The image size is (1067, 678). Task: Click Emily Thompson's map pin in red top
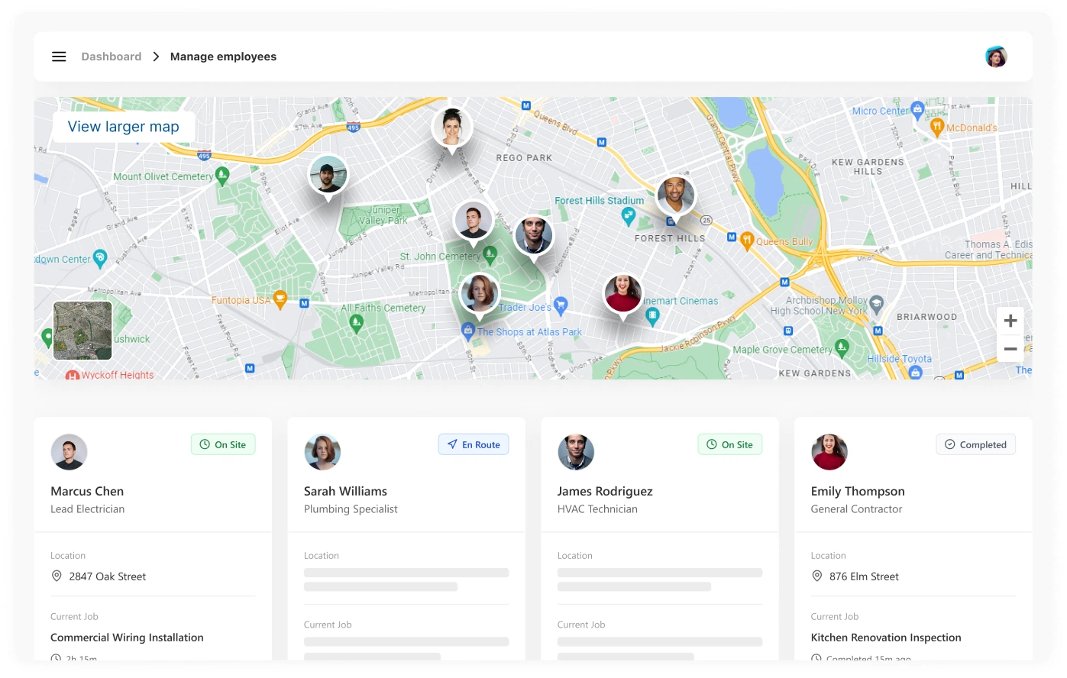pyautogui.click(x=623, y=294)
